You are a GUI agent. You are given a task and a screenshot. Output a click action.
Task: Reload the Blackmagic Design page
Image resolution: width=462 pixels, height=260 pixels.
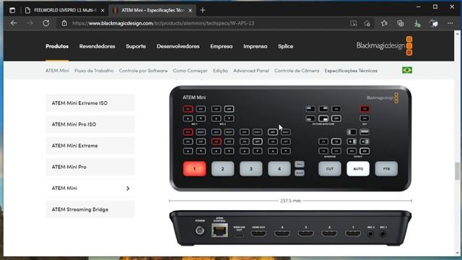(46, 23)
